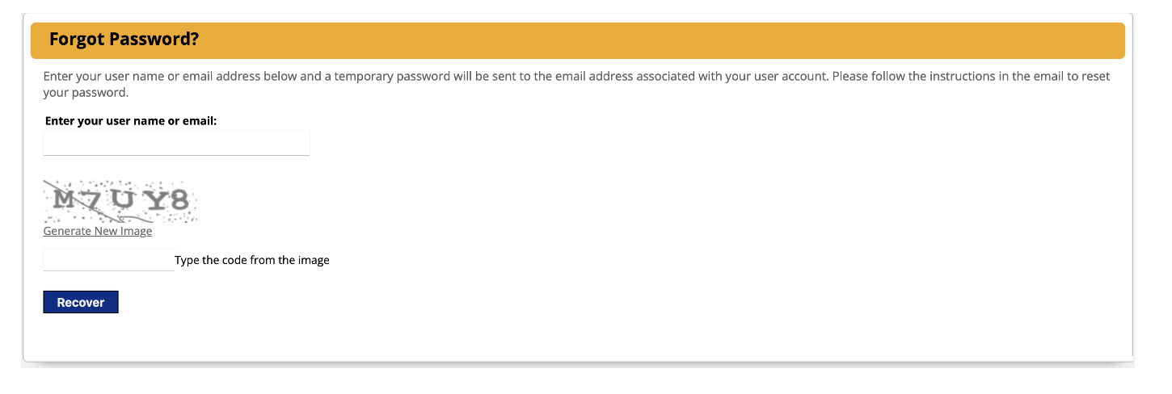Click "your password." ending the instruction paragraph
This screenshot has height=394, width=1172.
[x=86, y=93]
